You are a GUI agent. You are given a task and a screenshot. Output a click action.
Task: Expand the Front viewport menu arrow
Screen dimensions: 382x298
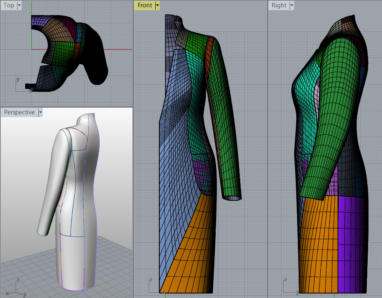[x=157, y=5]
